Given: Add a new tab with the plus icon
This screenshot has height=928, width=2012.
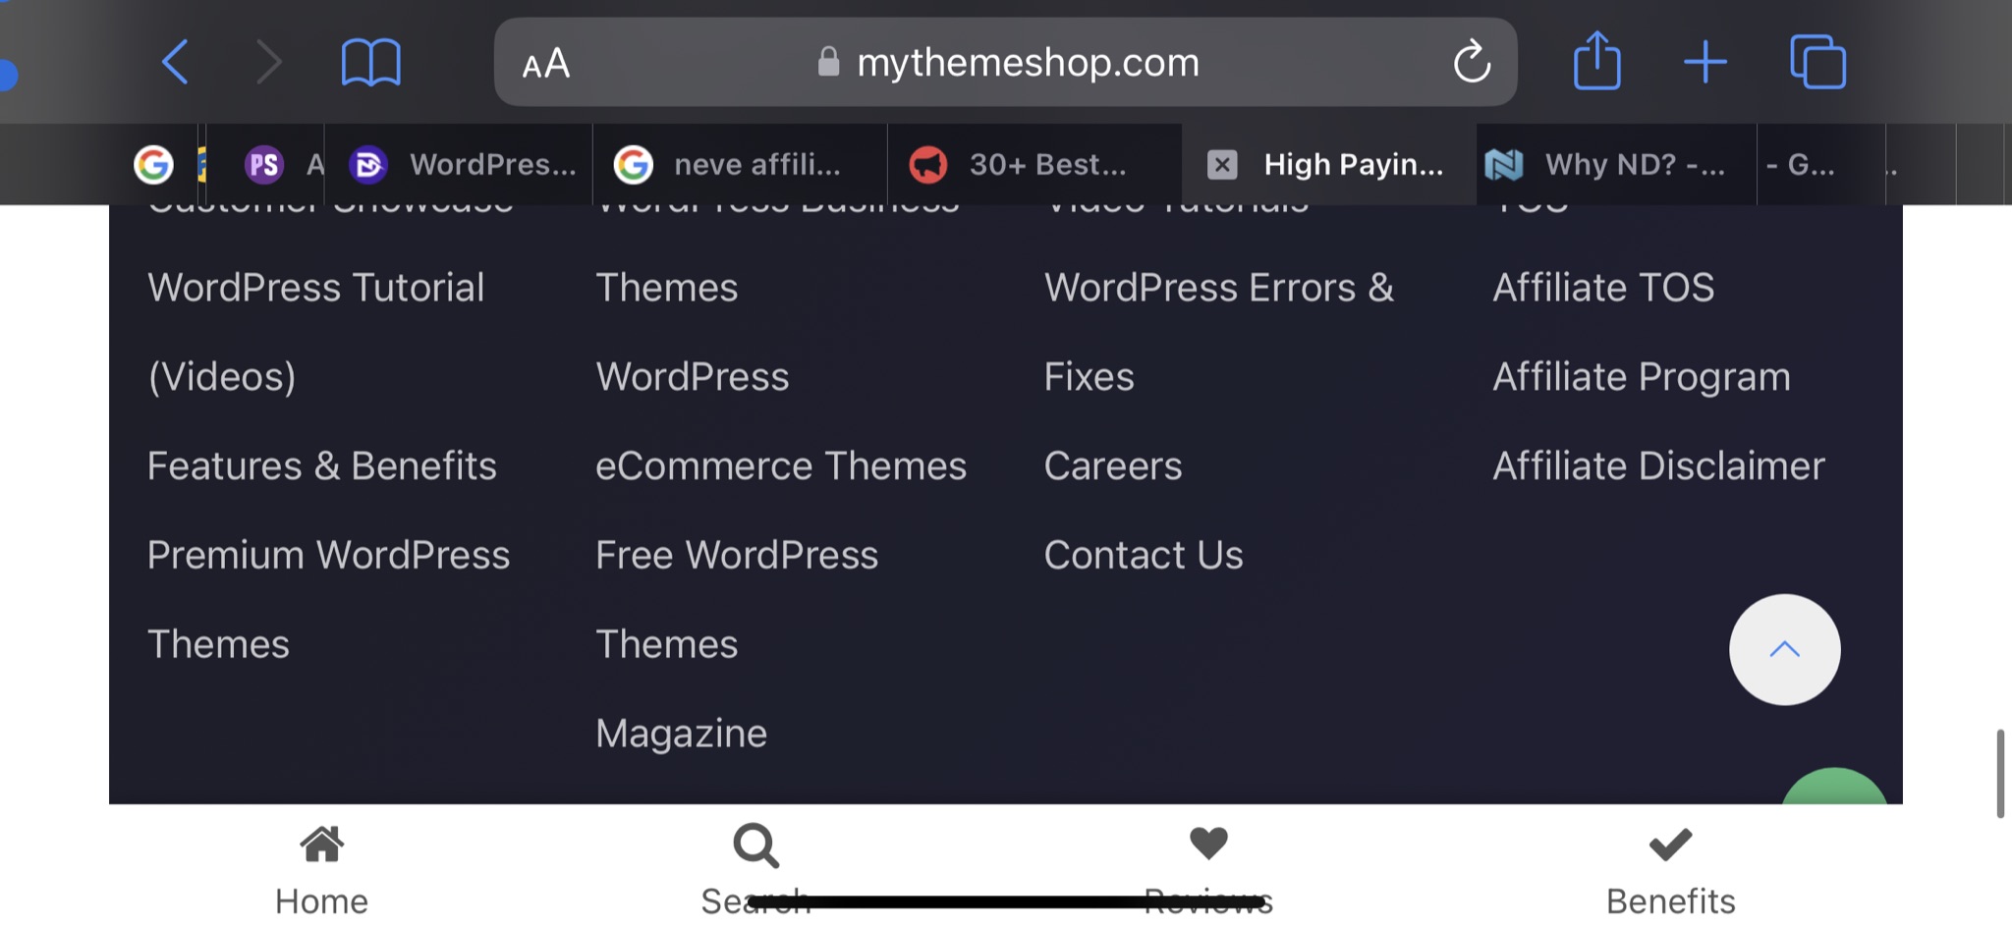Looking at the screenshot, I should point(1705,62).
